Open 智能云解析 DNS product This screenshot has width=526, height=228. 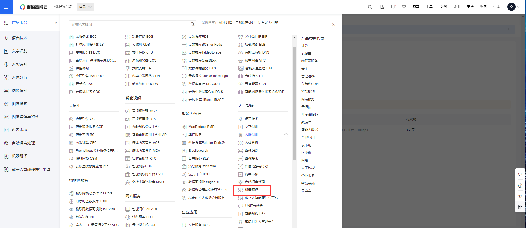257,52
